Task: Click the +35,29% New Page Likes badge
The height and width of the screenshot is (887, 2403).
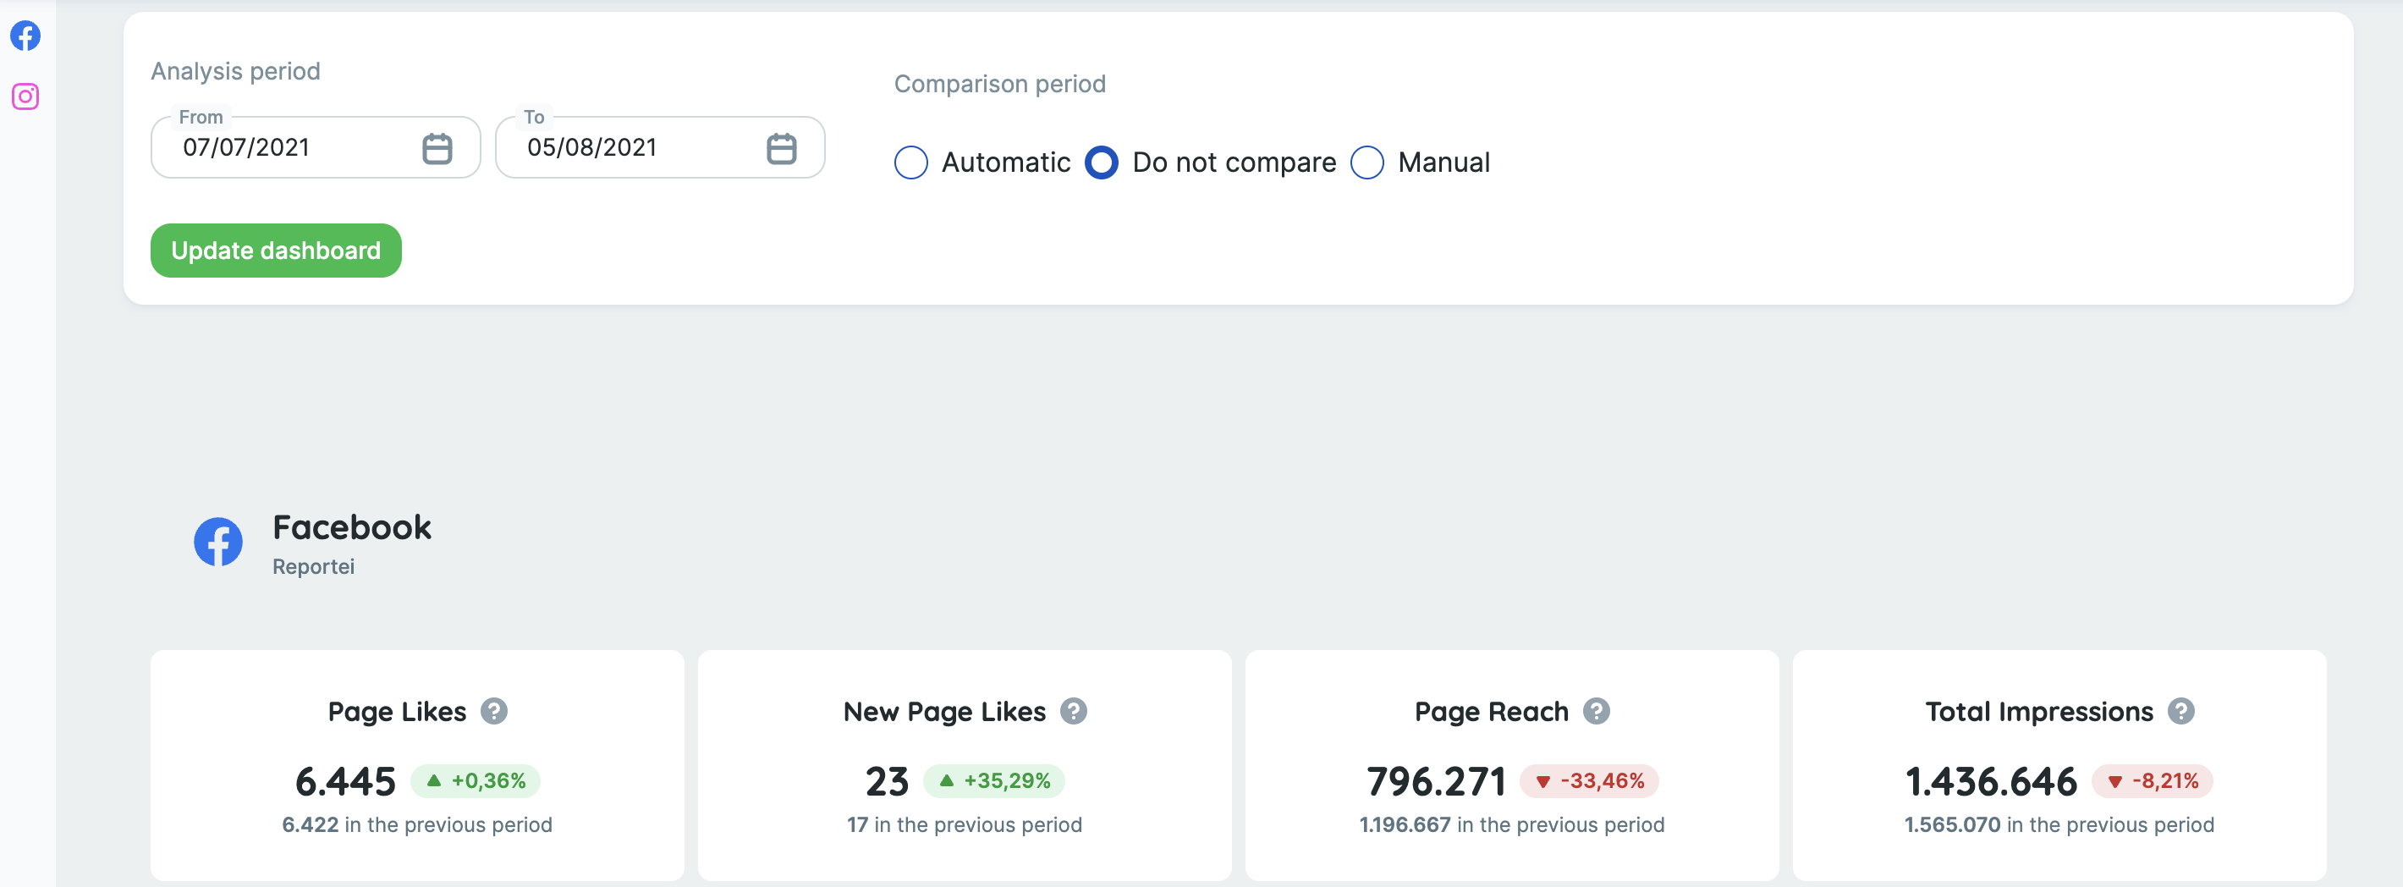Action: pos(993,781)
